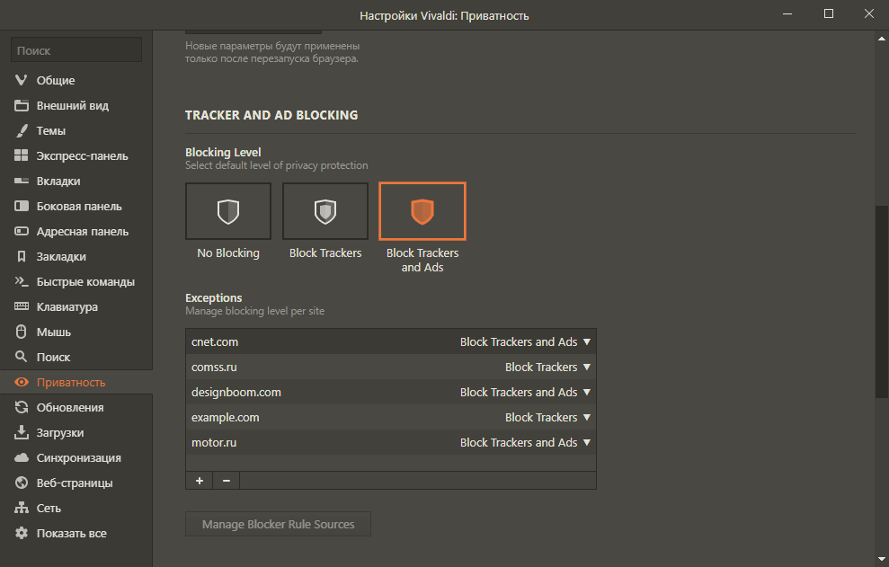
Task: Select the Block Trackers level
Action: pyautogui.click(x=325, y=212)
